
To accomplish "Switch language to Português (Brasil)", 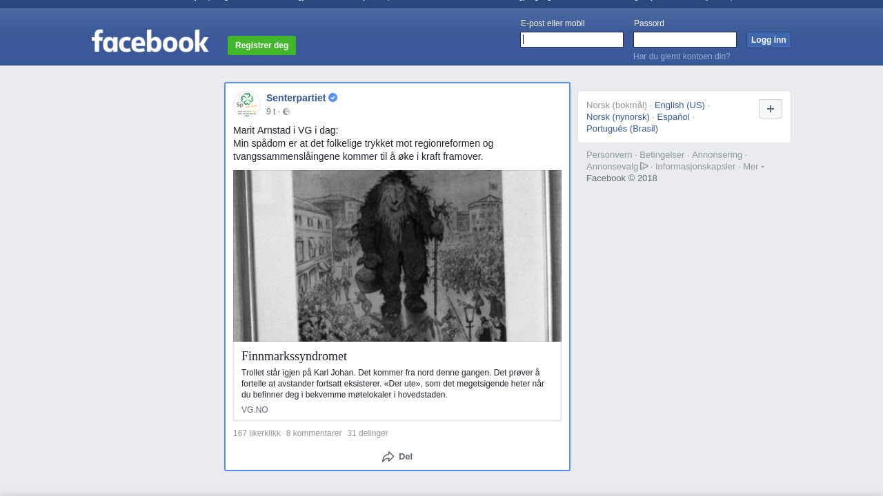I will tap(622, 129).
